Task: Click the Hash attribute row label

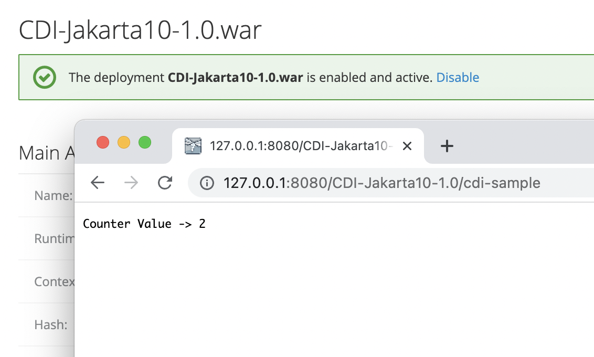Action: pyautogui.click(x=51, y=325)
